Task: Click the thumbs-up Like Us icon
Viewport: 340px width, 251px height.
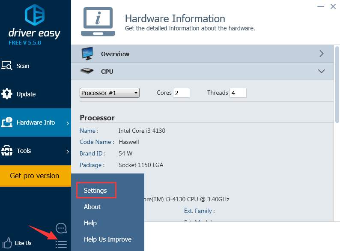Action: tap(7, 243)
